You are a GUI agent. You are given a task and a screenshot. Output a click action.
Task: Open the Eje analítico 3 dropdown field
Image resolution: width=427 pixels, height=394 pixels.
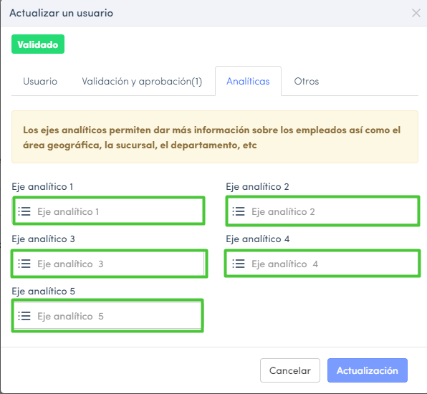108,264
